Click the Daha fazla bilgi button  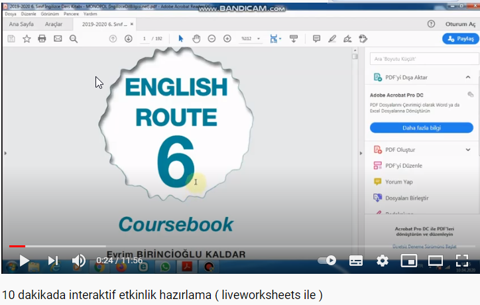[x=422, y=128]
